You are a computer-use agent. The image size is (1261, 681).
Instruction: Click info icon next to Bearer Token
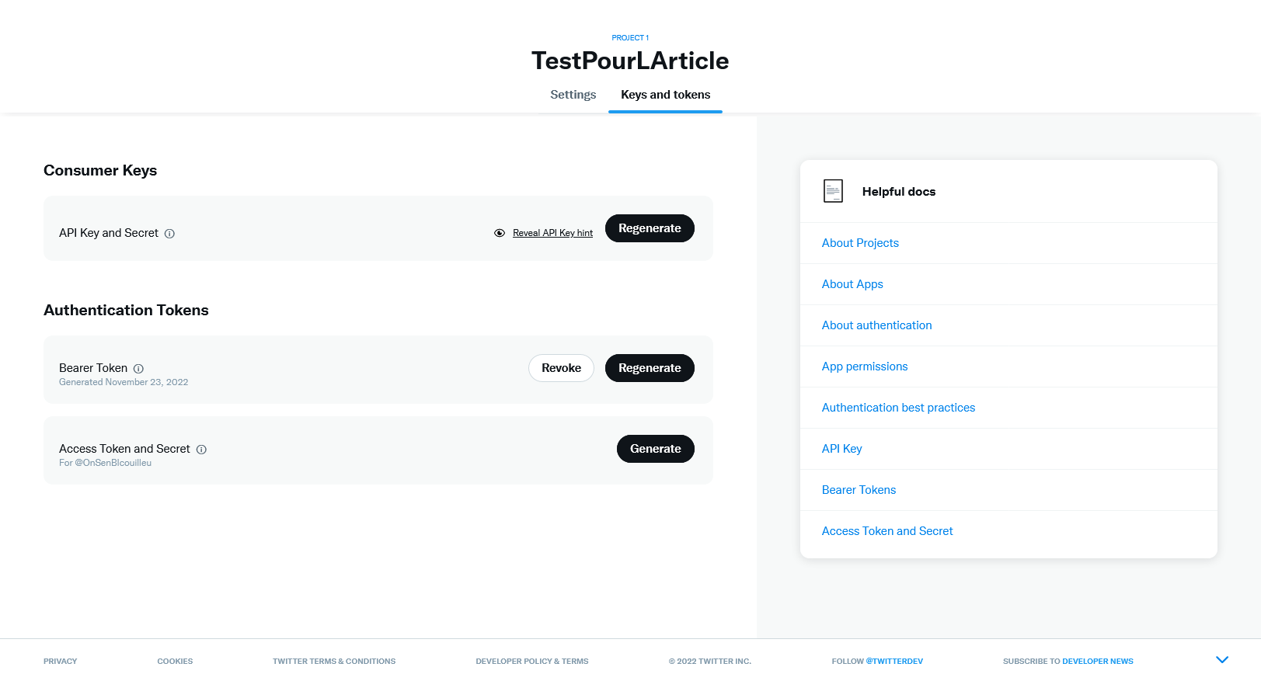pos(138,369)
